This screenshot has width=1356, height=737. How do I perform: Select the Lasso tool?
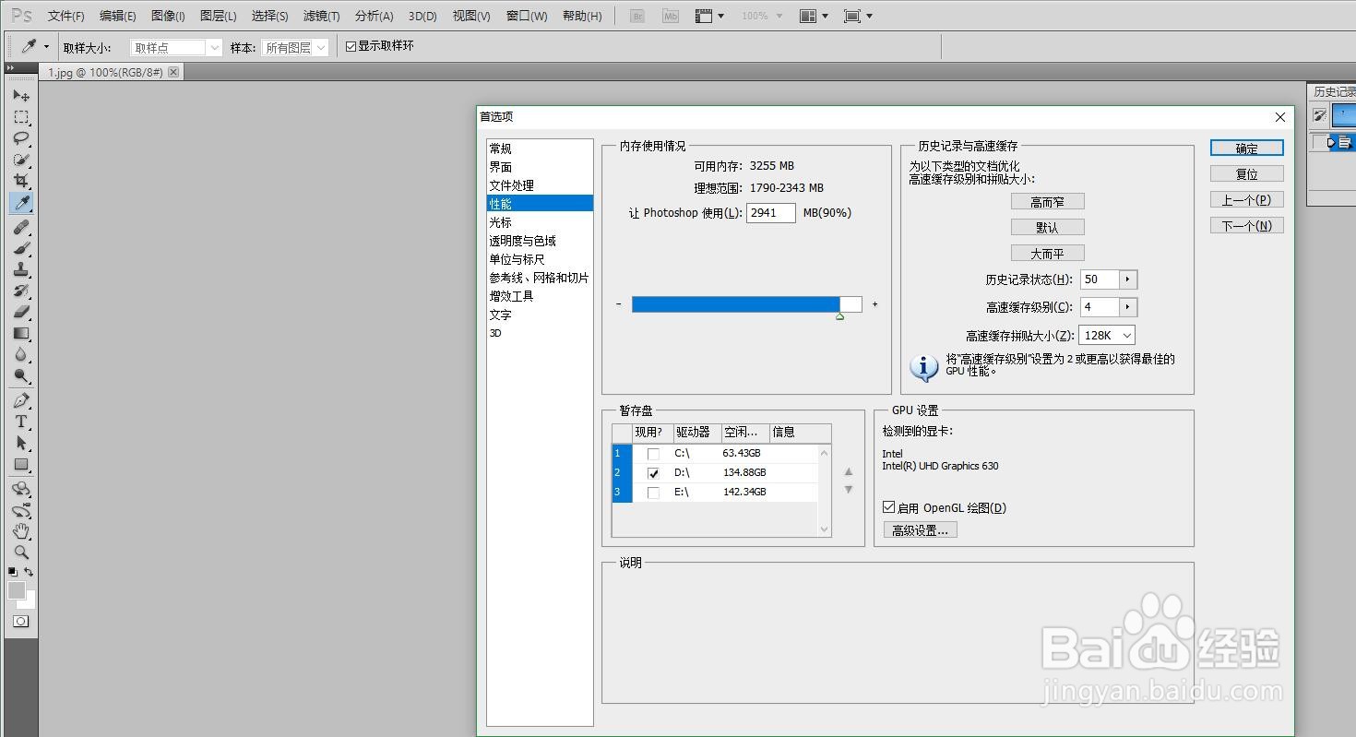point(21,138)
